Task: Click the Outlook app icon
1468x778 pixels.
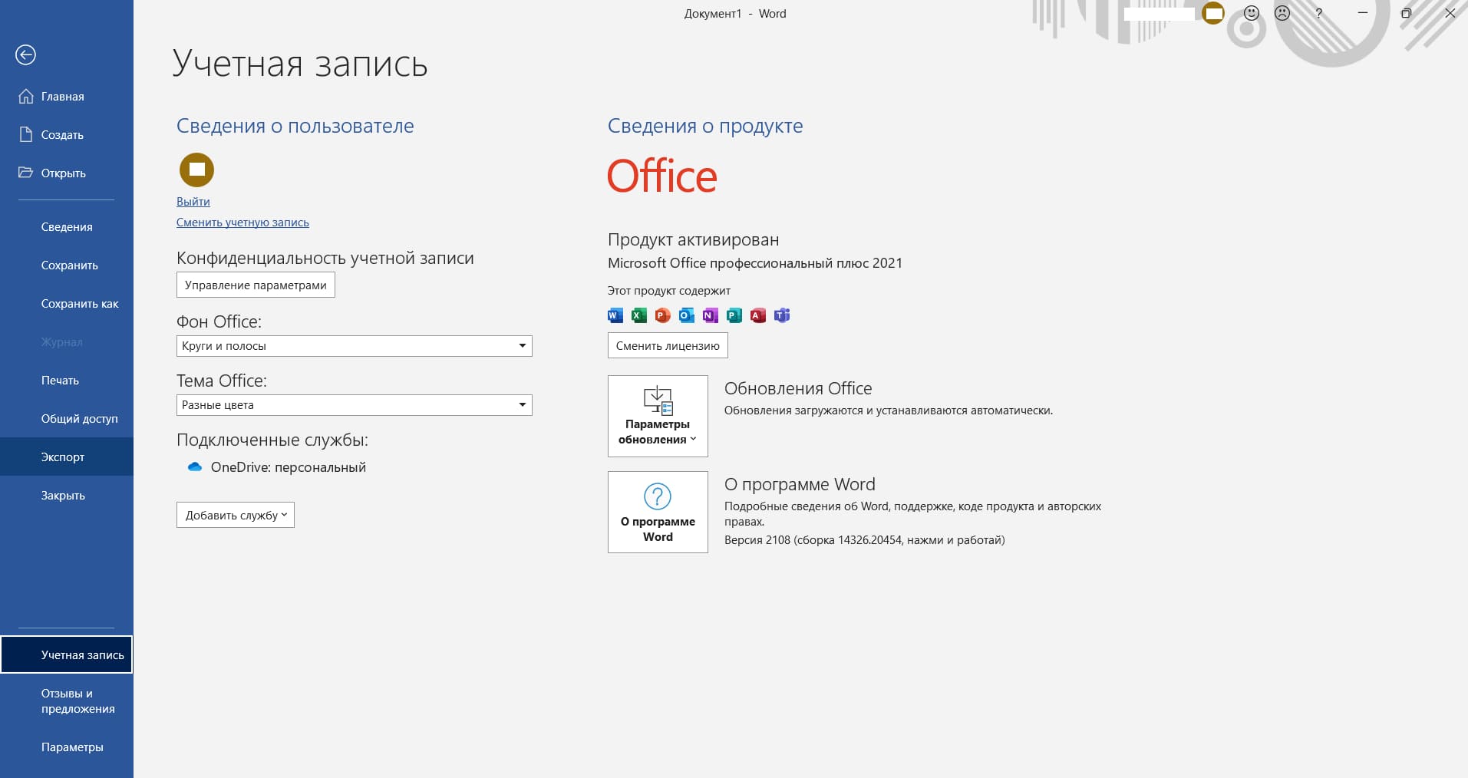Action: 687,315
